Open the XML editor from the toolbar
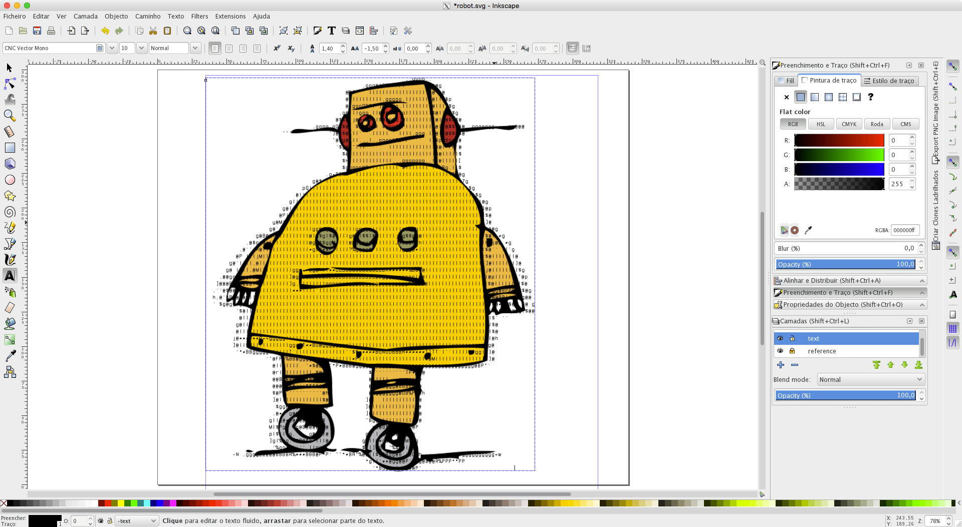 (360, 31)
